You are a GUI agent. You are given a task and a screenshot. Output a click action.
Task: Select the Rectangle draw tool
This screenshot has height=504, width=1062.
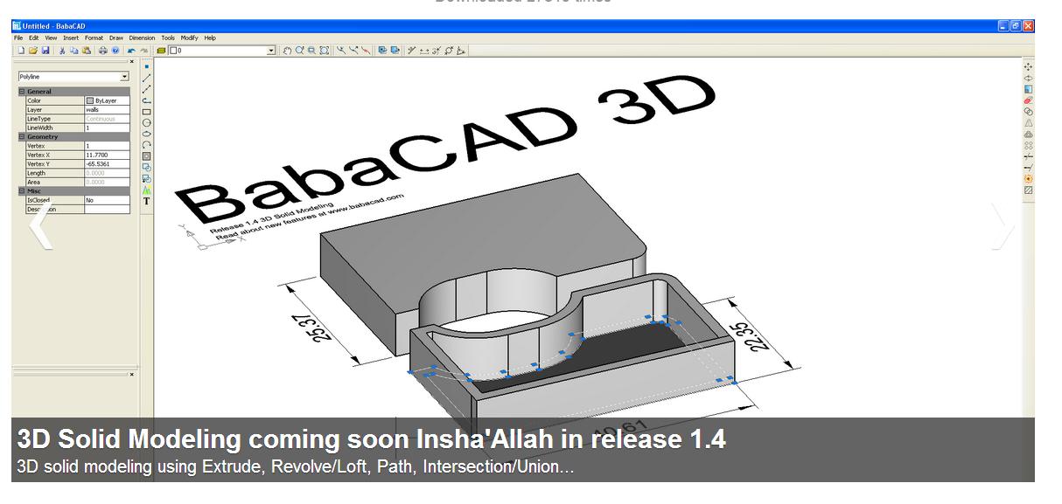(x=147, y=112)
